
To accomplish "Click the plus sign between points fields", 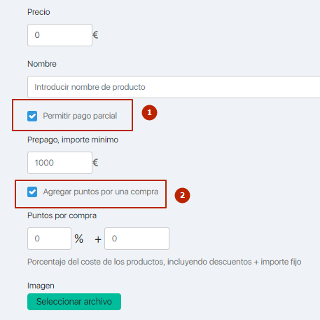I will [x=98, y=239].
